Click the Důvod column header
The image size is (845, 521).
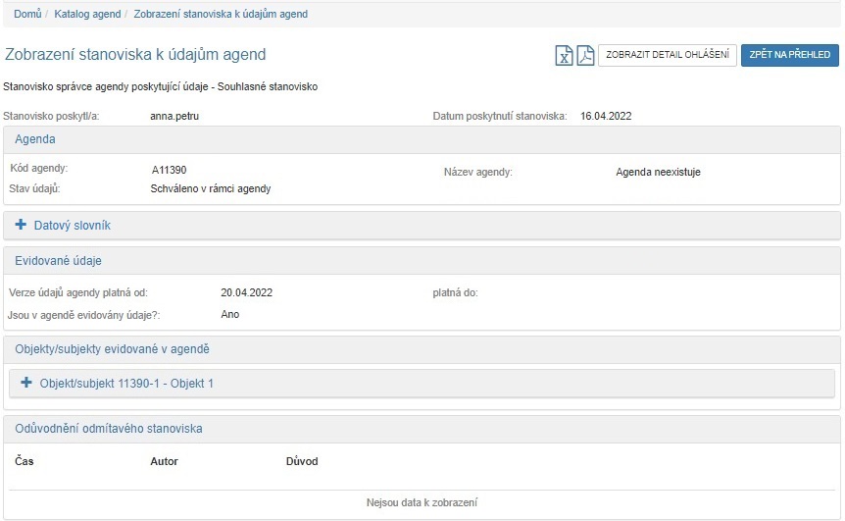click(302, 461)
